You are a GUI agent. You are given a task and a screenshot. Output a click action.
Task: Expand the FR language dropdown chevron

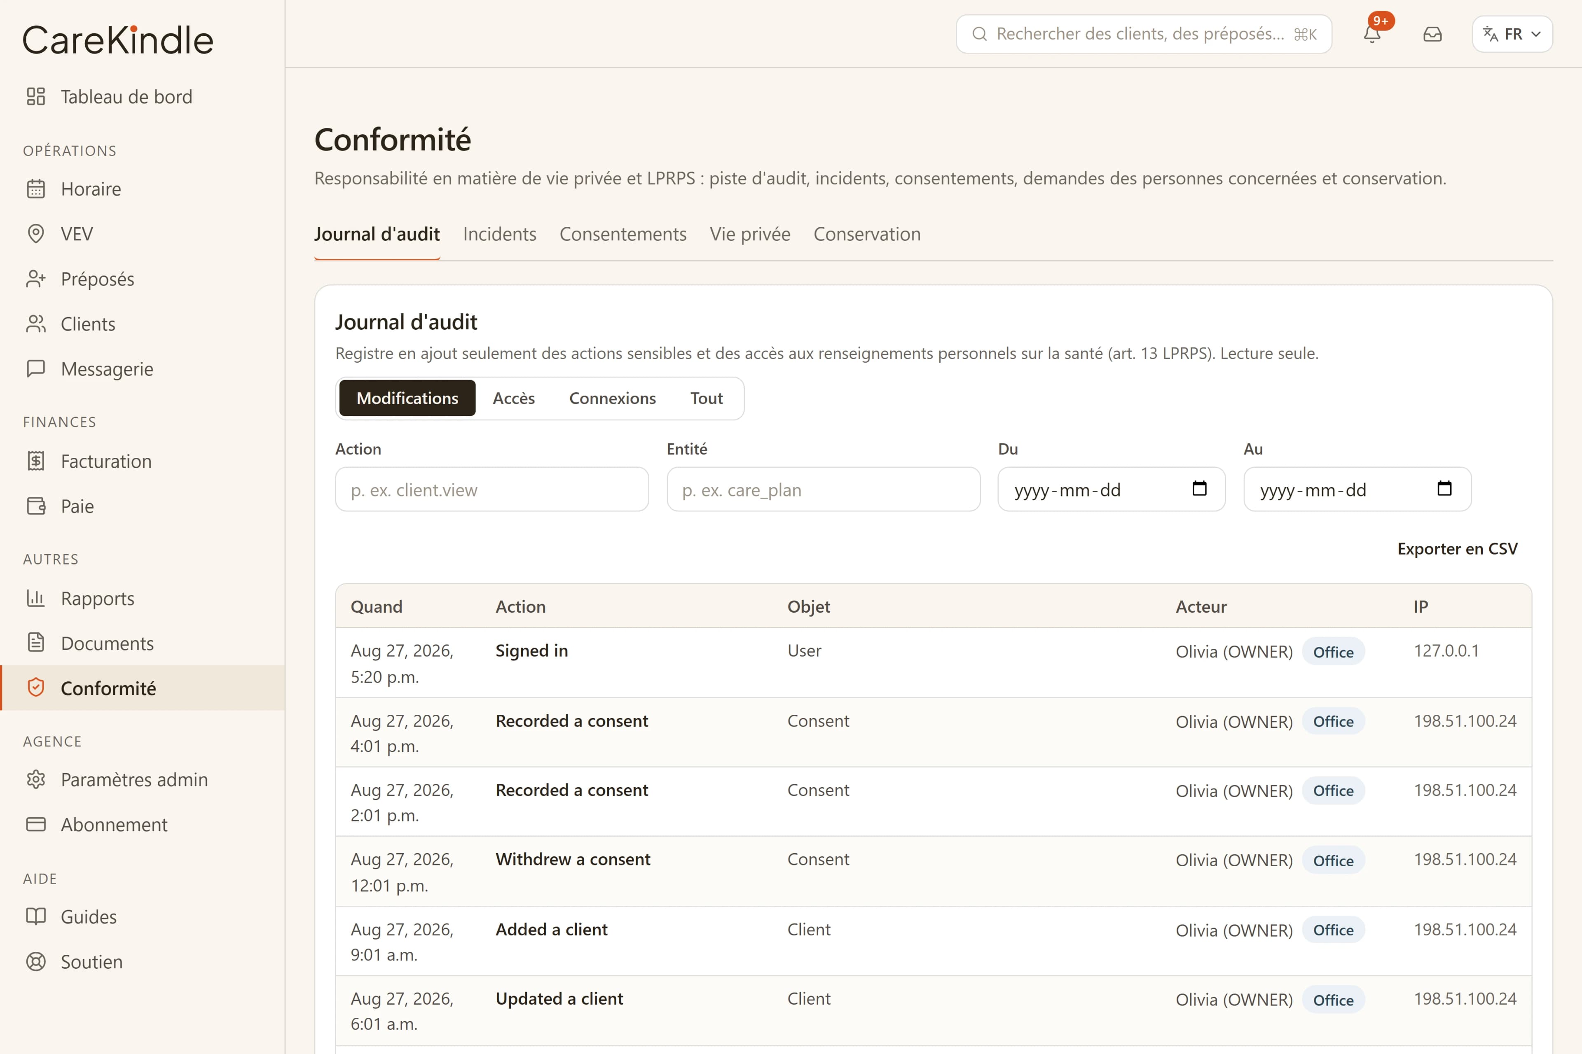(1535, 34)
